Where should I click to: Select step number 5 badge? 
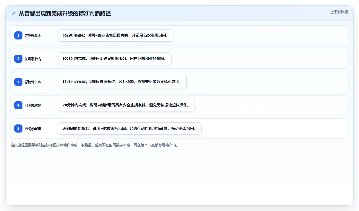(18, 128)
